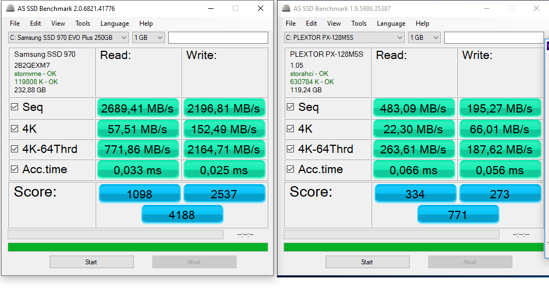This screenshot has height=290, width=549.
Task: Uncheck the Seq test in the Plextor window
Action: coord(290,107)
